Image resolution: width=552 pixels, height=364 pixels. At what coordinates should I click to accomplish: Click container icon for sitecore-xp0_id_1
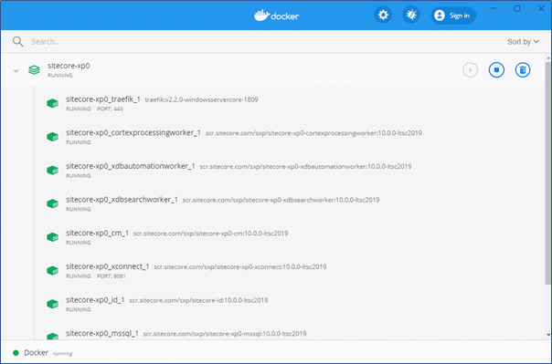(x=52, y=304)
